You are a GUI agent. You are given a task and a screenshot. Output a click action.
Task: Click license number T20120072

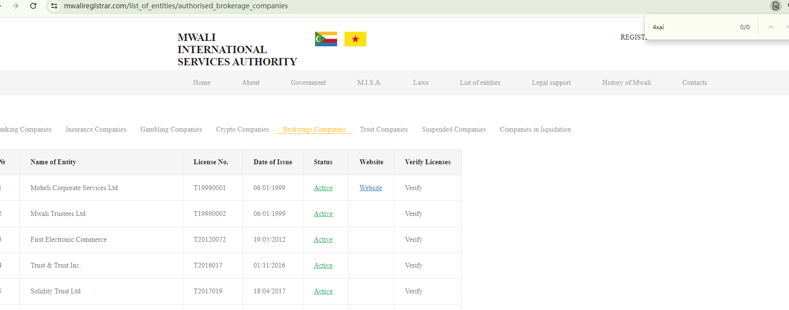[x=210, y=240]
